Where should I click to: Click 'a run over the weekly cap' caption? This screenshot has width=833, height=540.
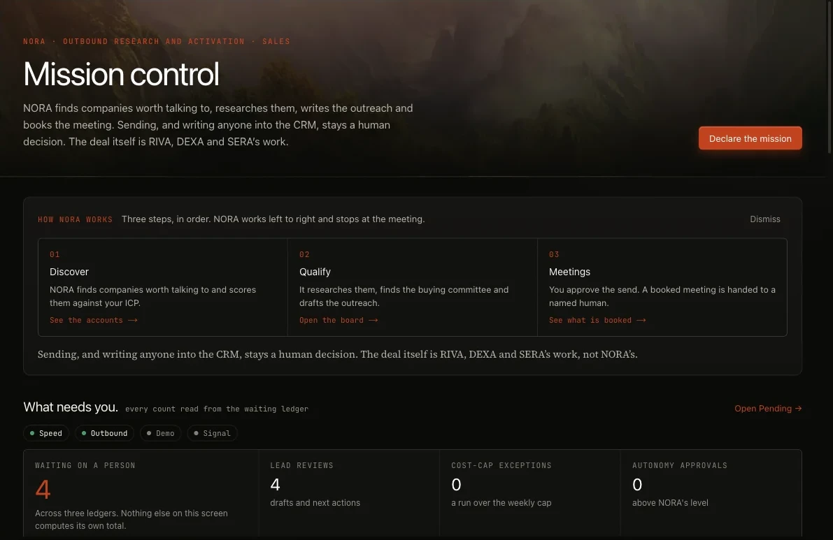click(501, 502)
